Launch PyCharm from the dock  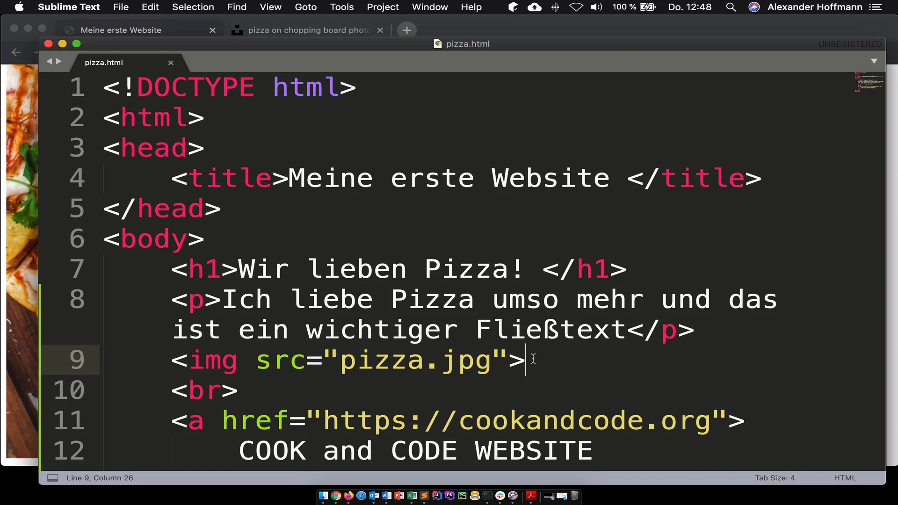click(x=462, y=496)
